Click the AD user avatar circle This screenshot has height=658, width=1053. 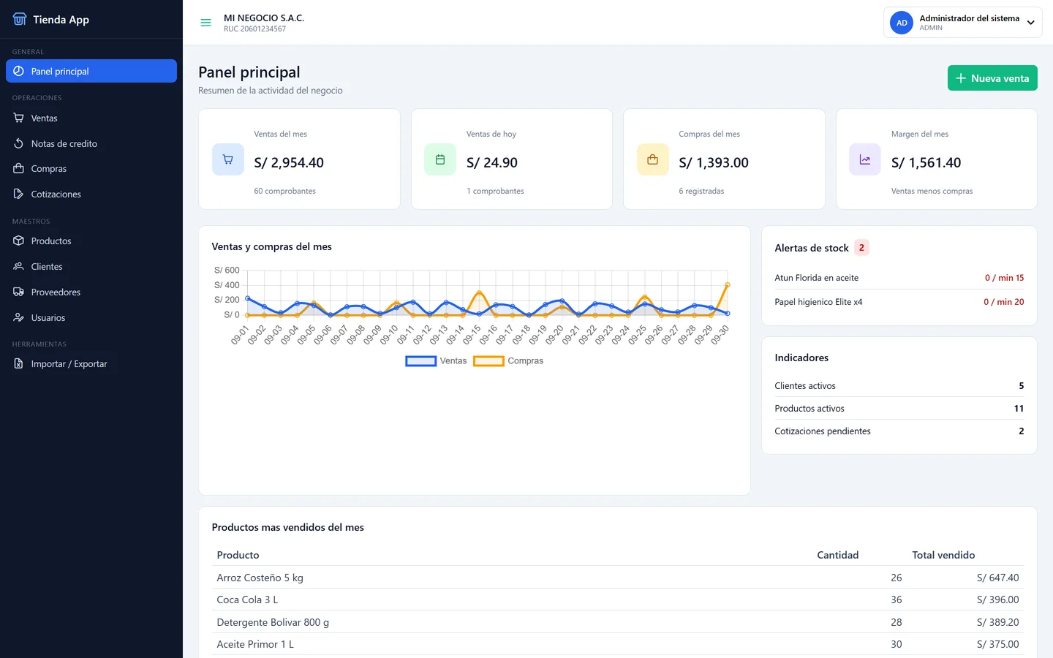click(902, 23)
